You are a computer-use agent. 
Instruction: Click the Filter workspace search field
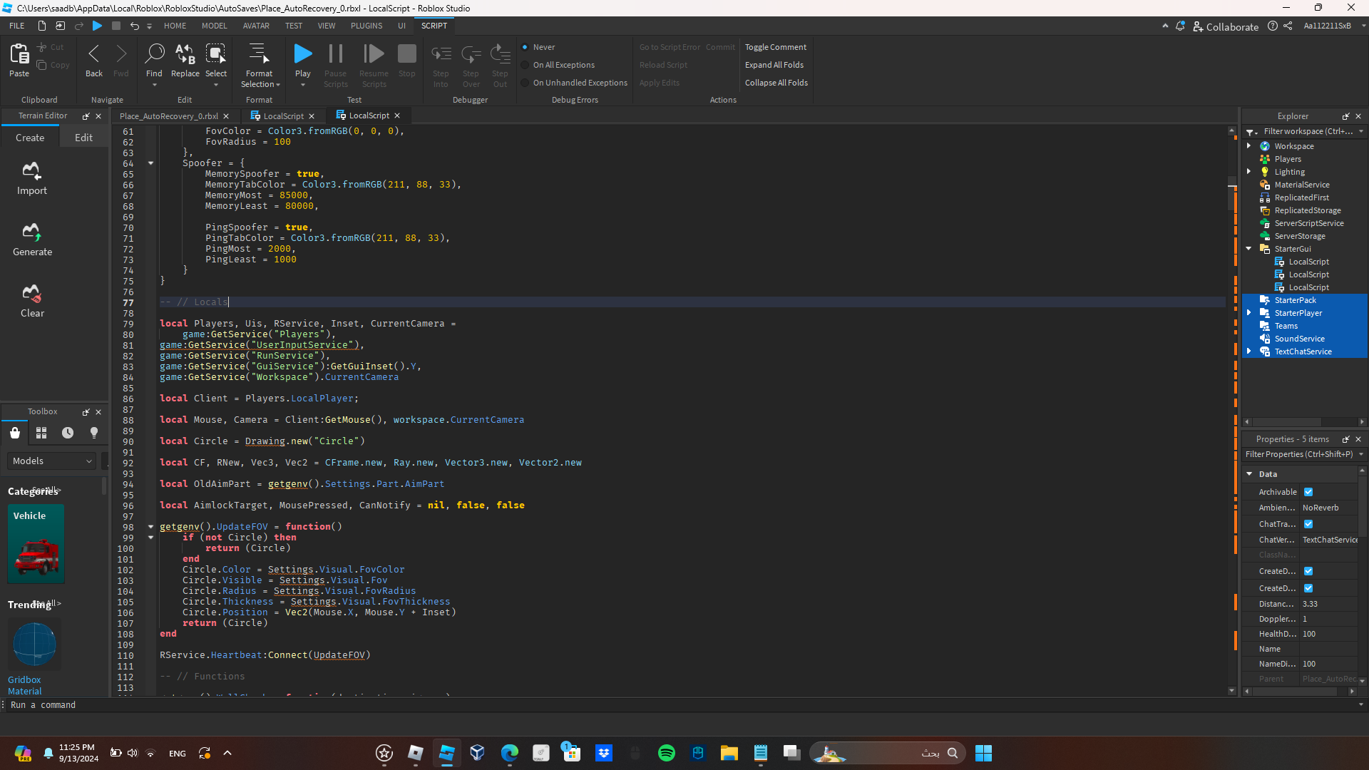click(x=1308, y=131)
